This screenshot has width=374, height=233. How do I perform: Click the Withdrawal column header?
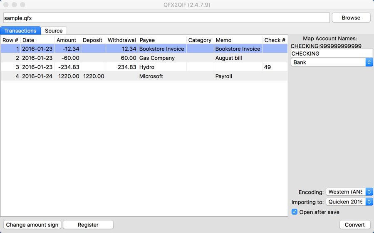pyautogui.click(x=121, y=40)
